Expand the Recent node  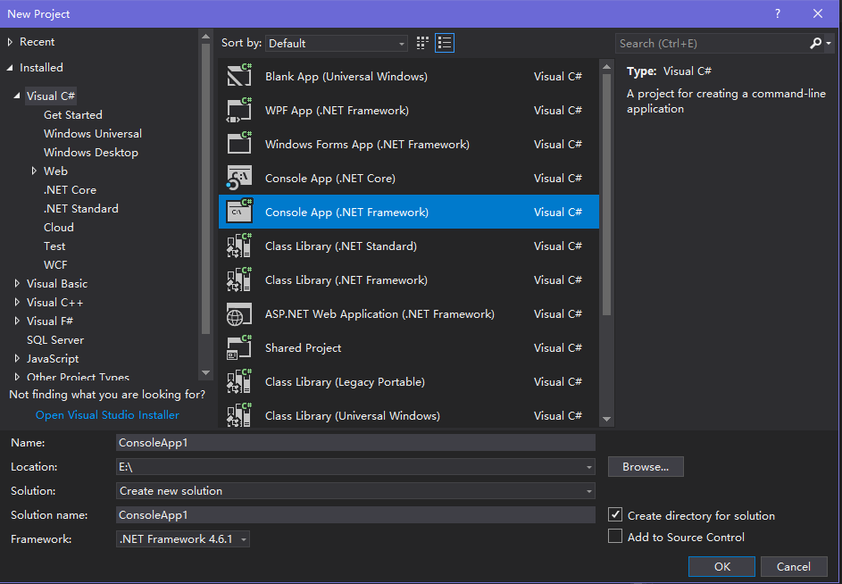coord(10,42)
